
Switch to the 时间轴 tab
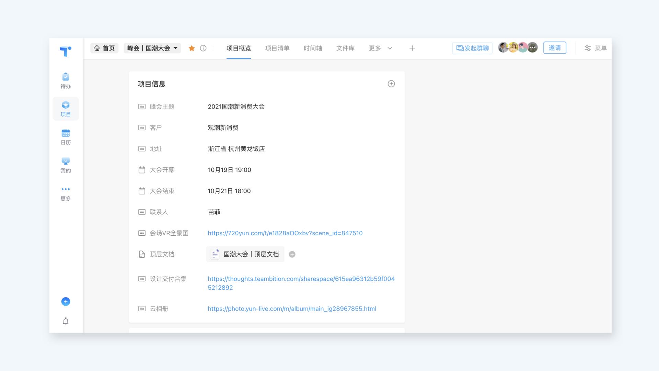pyautogui.click(x=313, y=48)
